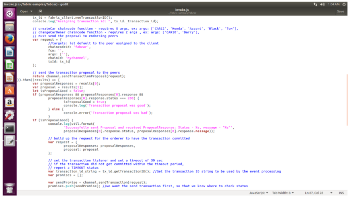Open System Settings from the dock
The height and width of the screenshot is (200, 348).
[9, 116]
